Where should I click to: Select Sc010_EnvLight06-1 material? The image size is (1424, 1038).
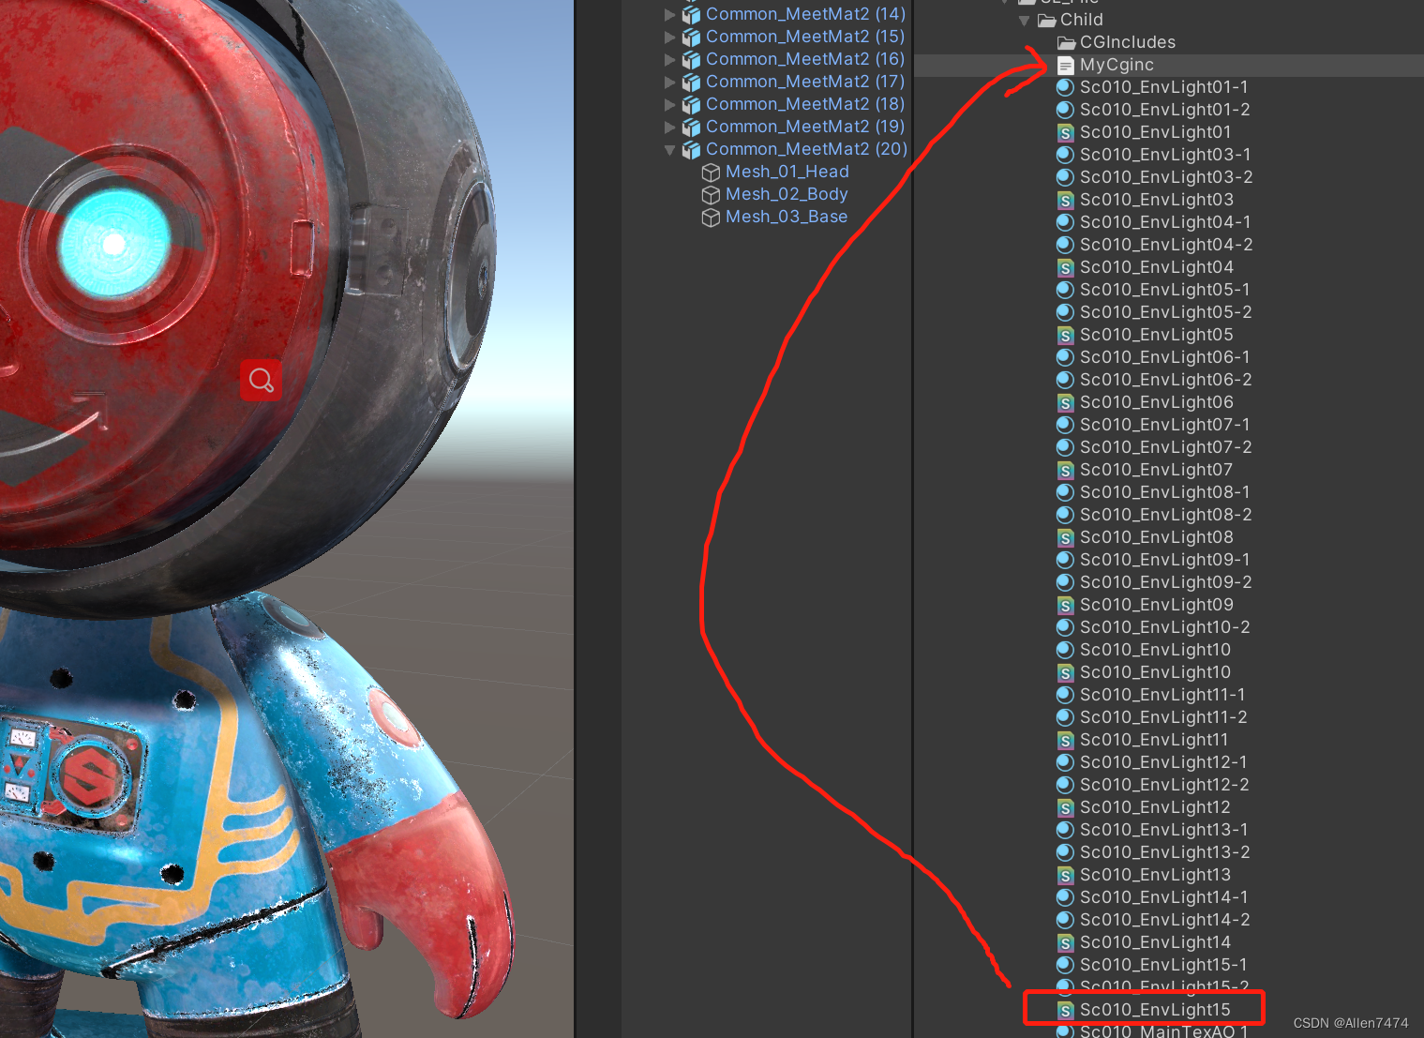(x=1165, y=357)
